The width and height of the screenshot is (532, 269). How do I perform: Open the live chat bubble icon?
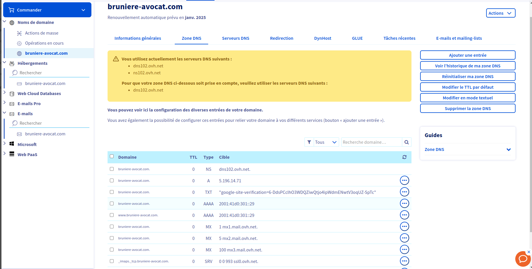point(522,259)
